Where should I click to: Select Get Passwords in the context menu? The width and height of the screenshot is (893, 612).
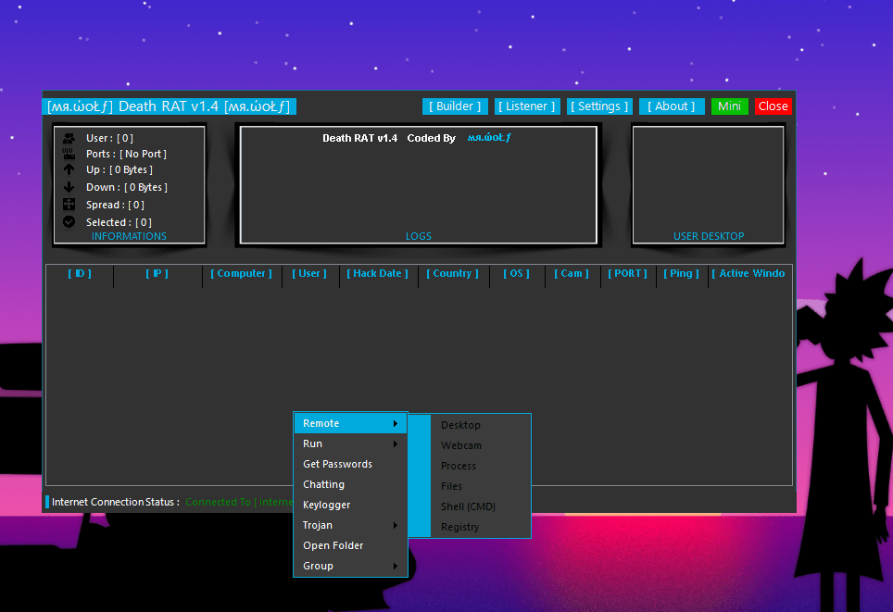click(x=350, y=464)
